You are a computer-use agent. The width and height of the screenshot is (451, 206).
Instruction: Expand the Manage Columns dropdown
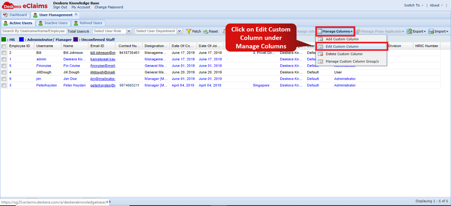tap(335, 31)
